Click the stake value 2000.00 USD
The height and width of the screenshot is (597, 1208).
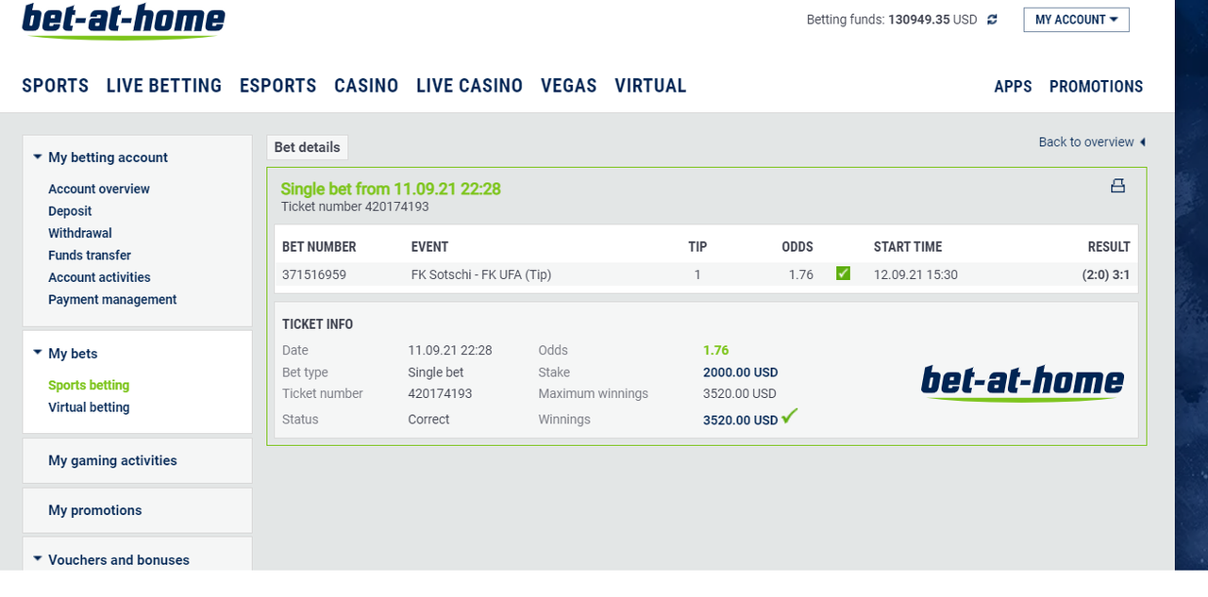[741, 373]
